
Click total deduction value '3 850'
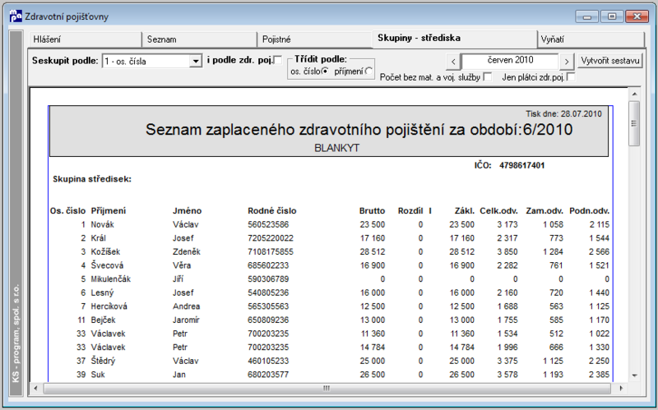(507, 252)
